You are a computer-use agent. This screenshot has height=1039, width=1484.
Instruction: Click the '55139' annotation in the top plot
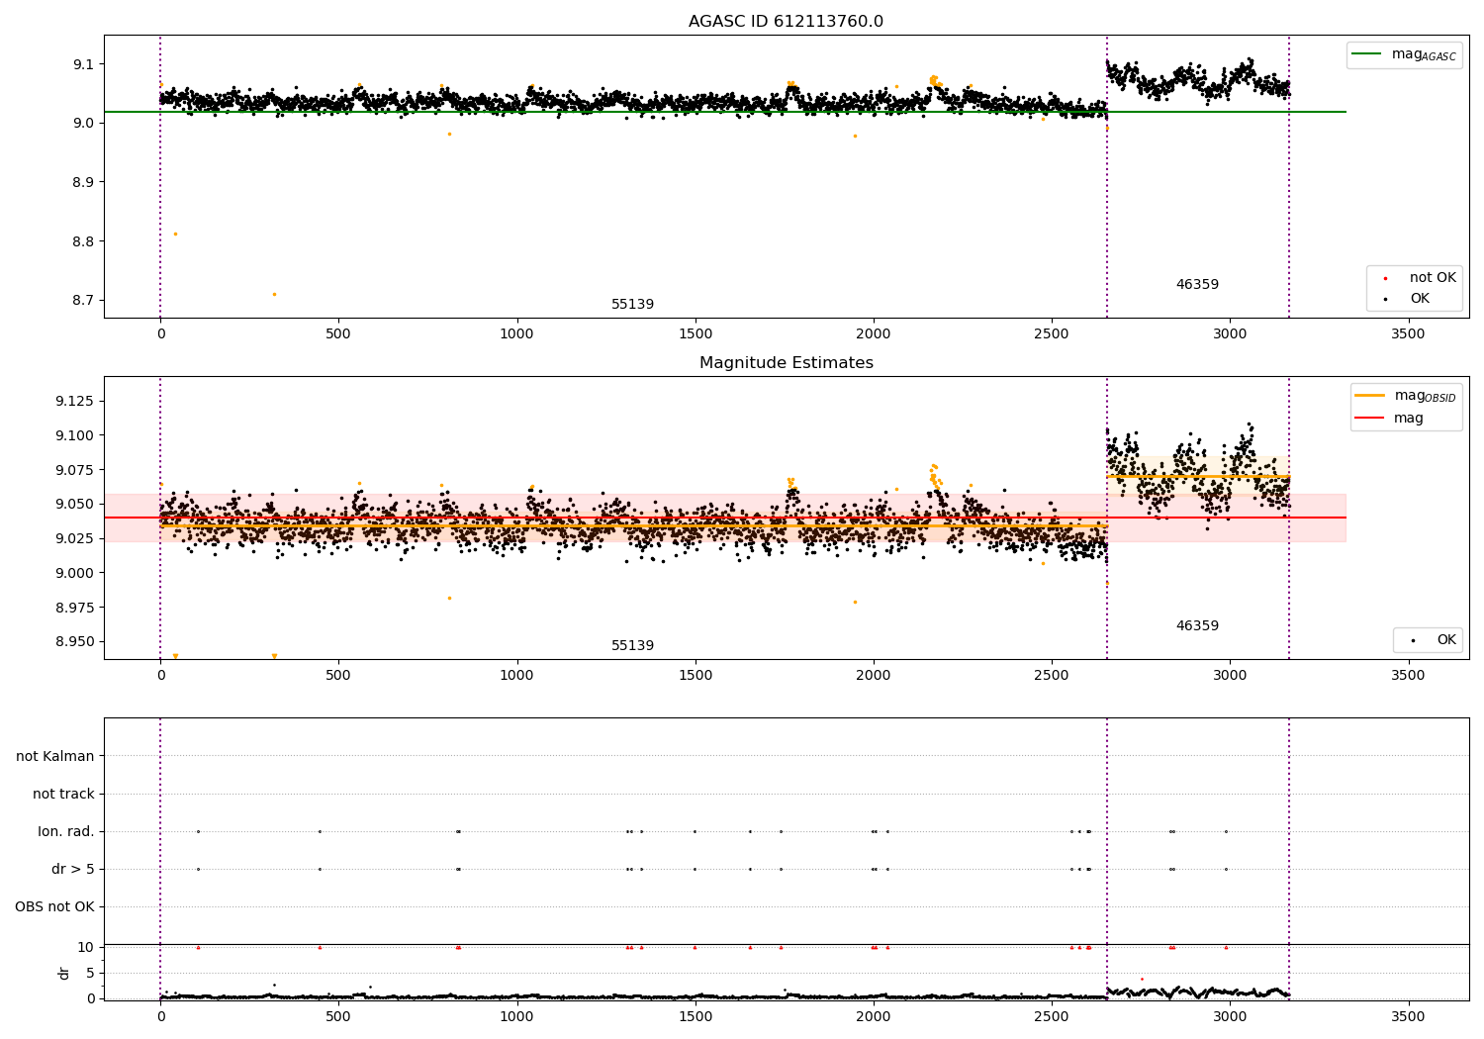(x=632, y=305)
